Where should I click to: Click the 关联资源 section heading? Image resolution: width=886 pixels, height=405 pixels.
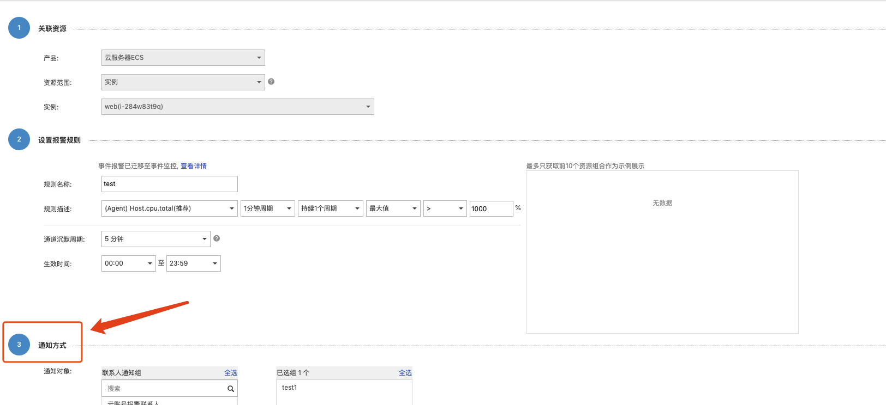click(52, 29)
